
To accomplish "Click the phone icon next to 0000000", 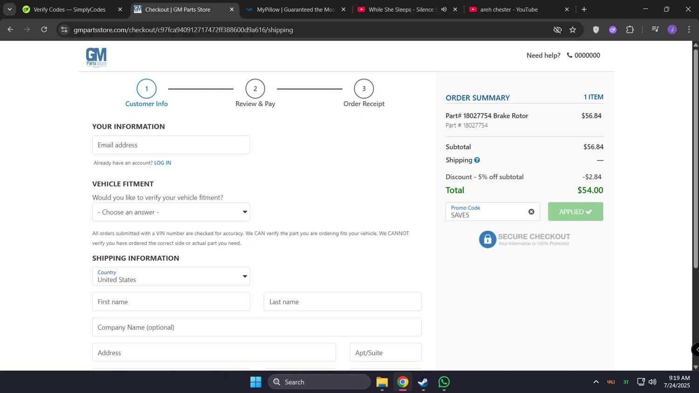I will tap(569, 55).
